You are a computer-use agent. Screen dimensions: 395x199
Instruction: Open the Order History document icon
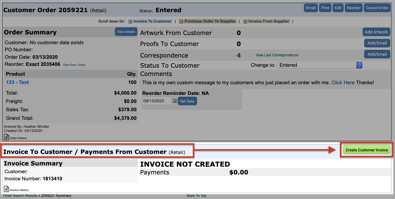pyautogui.click(x=6, y=137)
